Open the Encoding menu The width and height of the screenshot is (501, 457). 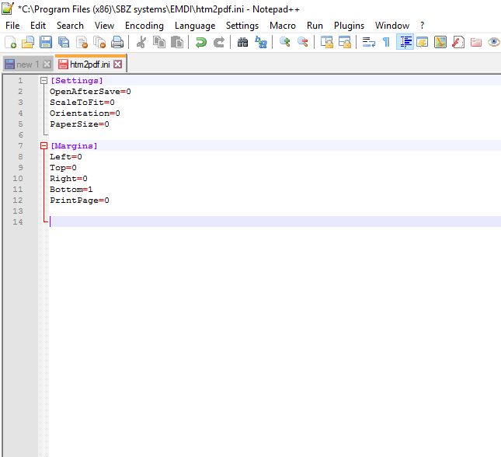(x=144, y=26)
